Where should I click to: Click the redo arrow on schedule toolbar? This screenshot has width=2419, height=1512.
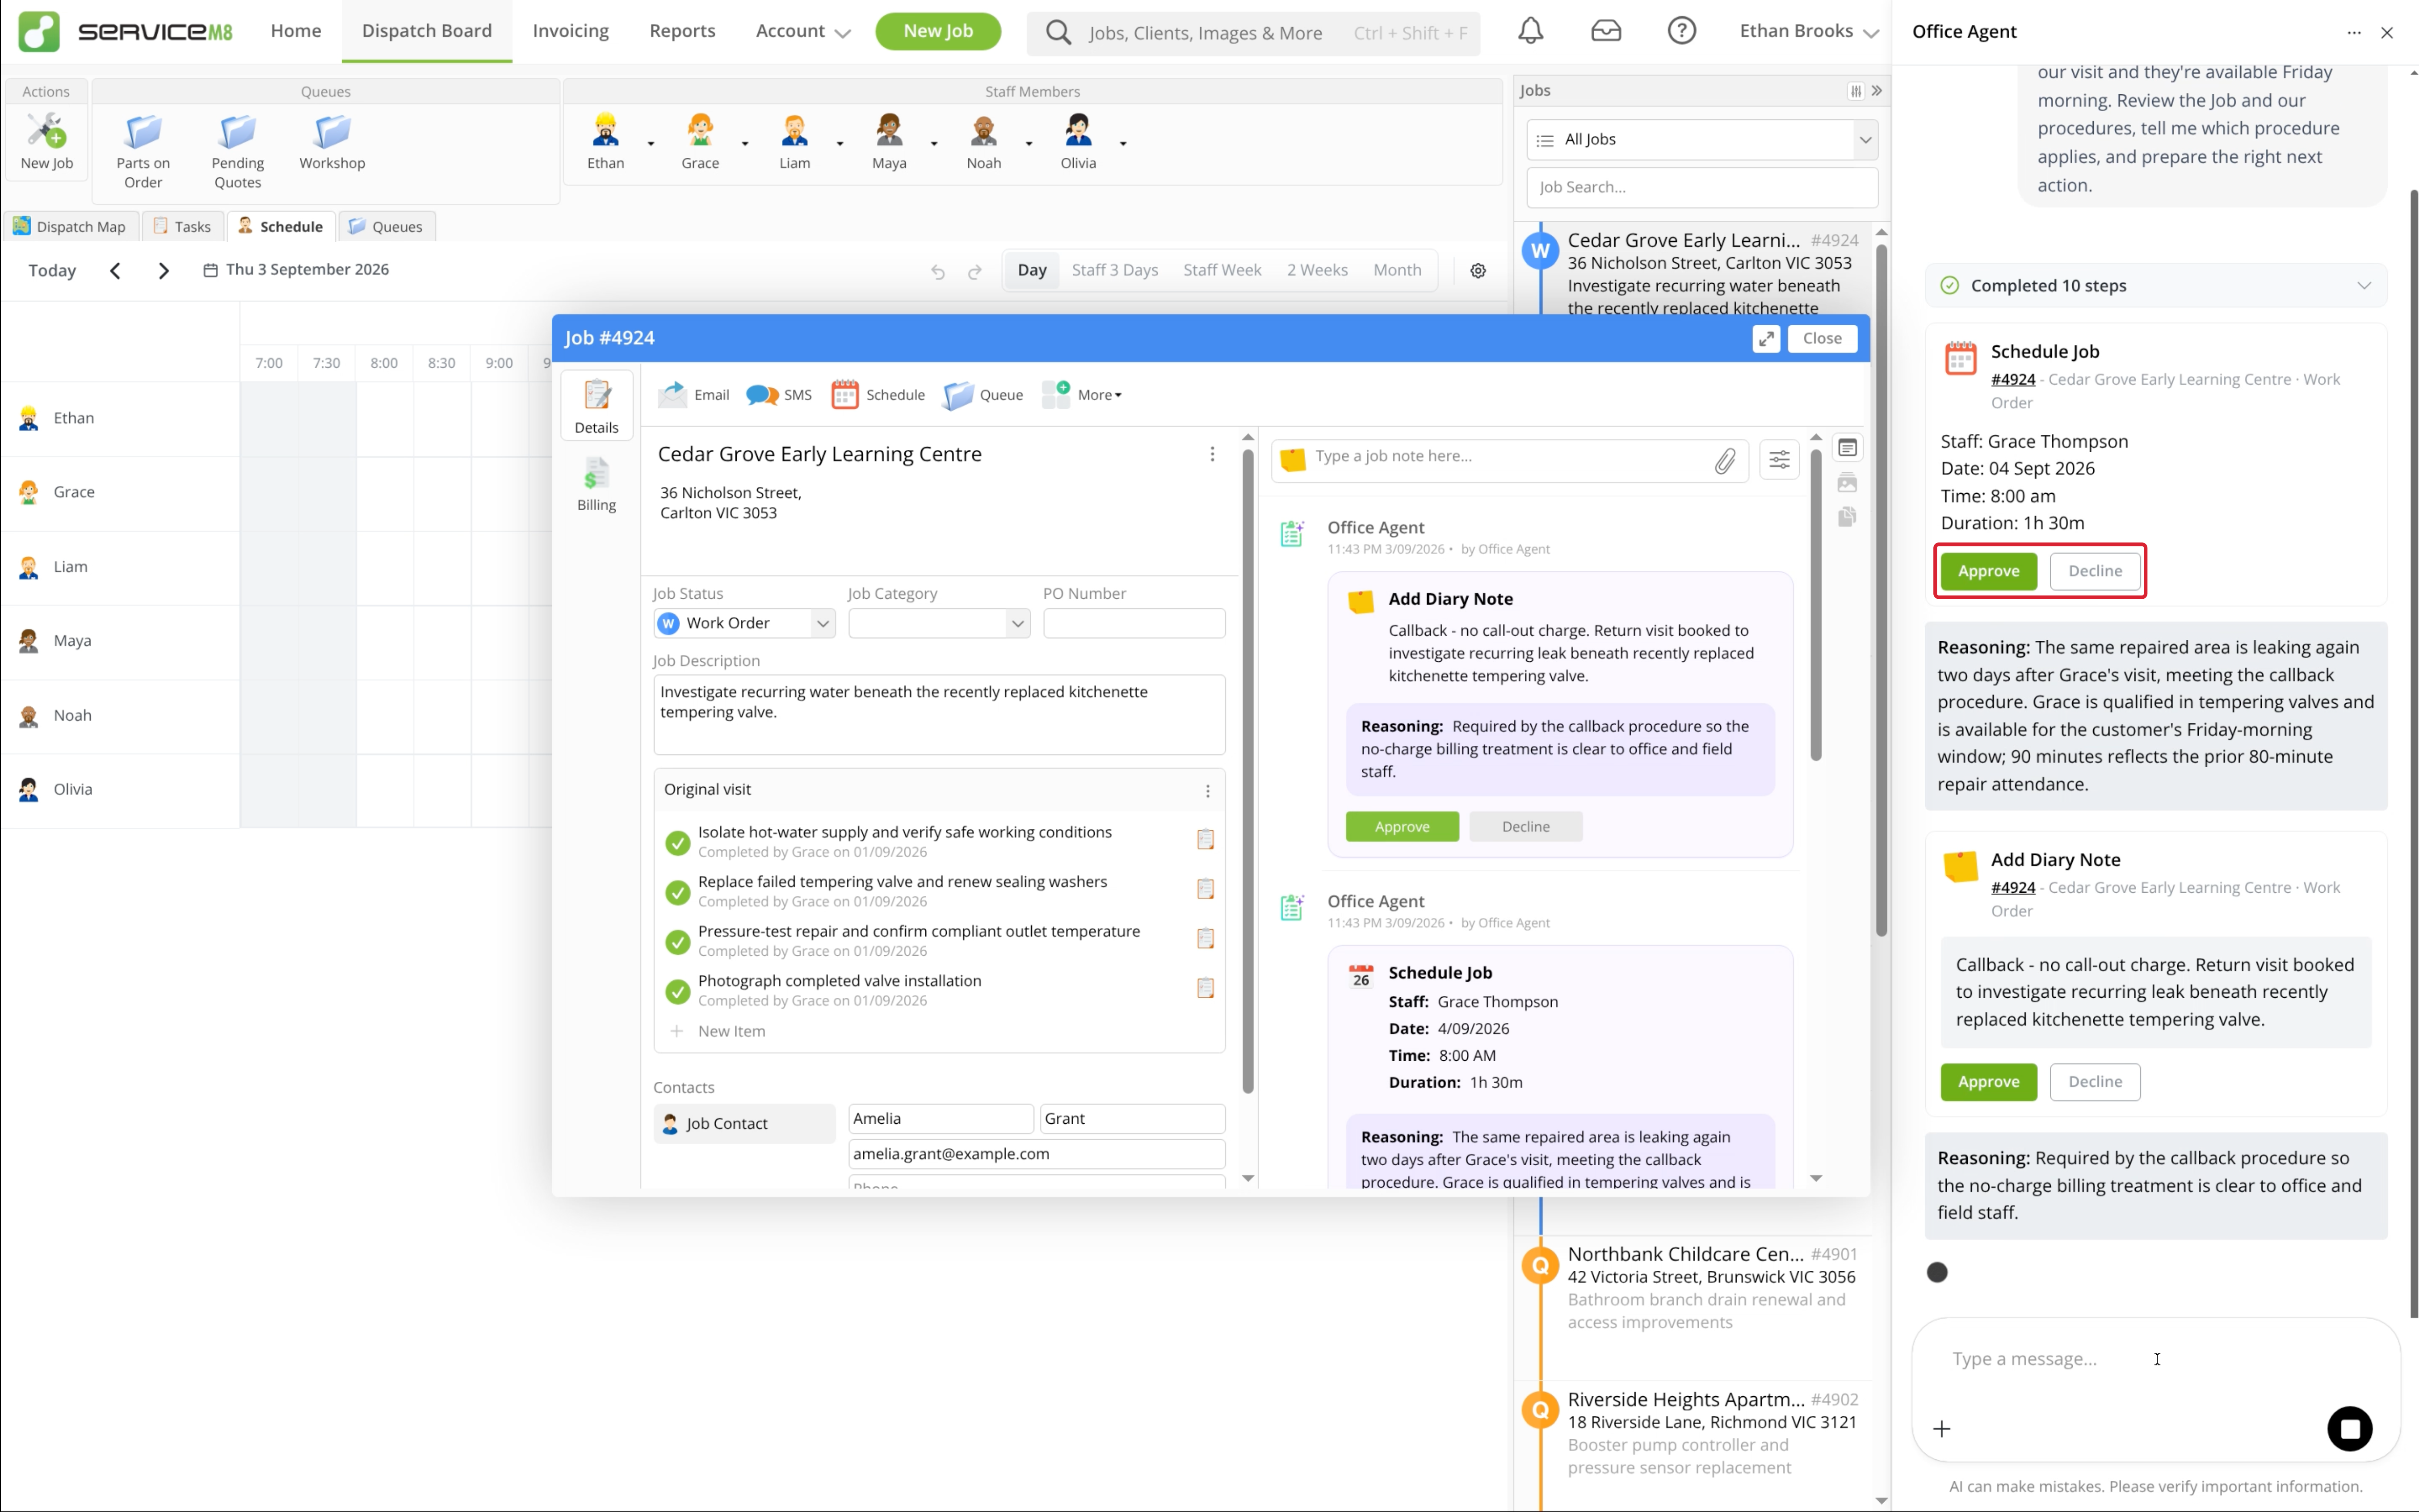click(975, 271)
